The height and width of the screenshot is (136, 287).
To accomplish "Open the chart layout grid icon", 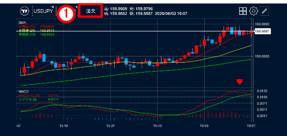I will [243, 11].
